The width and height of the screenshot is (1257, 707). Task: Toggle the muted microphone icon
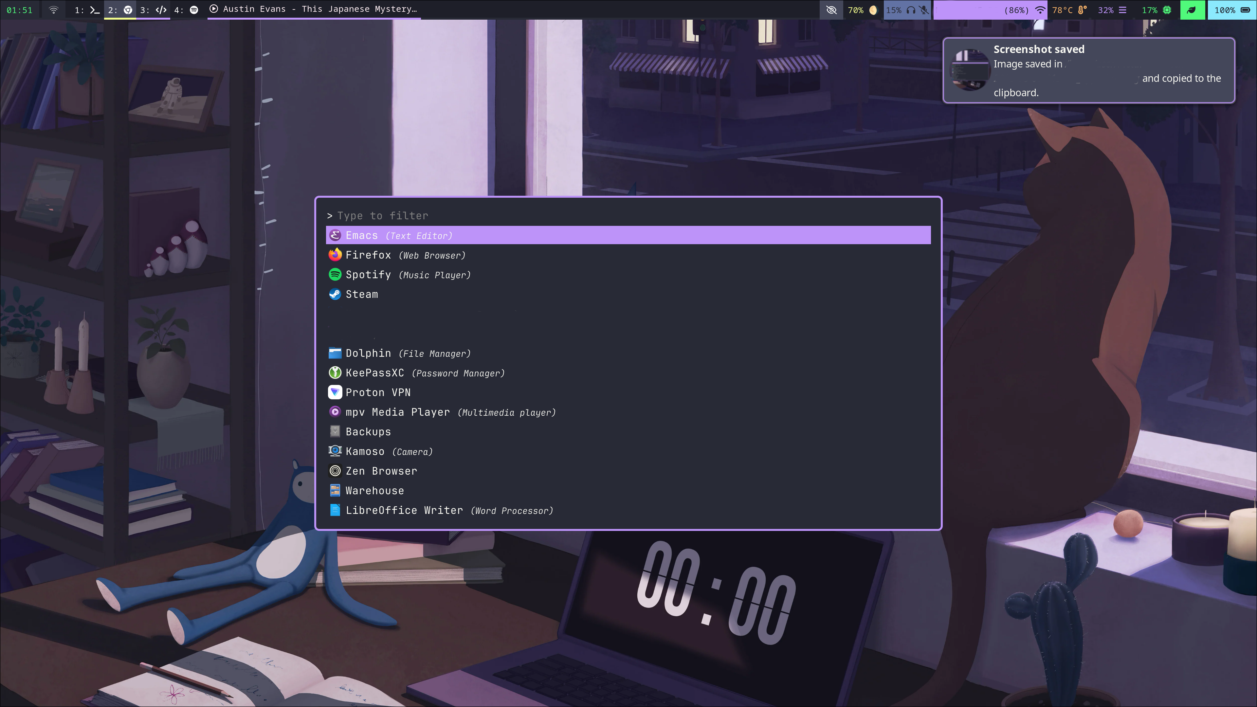pos(924,10)
